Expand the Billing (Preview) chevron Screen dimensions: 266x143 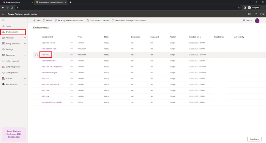point(25,44)
